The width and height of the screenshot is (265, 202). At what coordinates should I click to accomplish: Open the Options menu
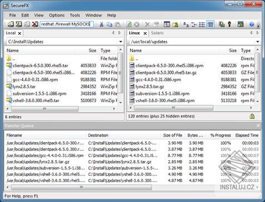pyautogui.click(x=57, y=15)
